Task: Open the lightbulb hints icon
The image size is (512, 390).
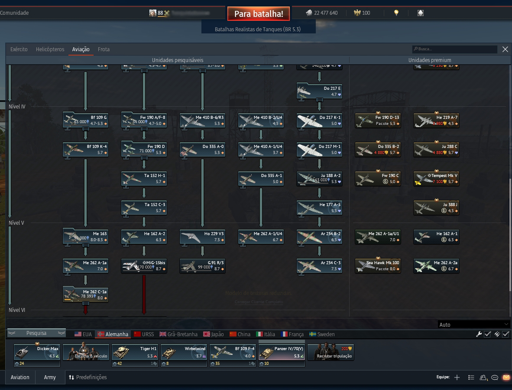Action: [x=396, y=13]
